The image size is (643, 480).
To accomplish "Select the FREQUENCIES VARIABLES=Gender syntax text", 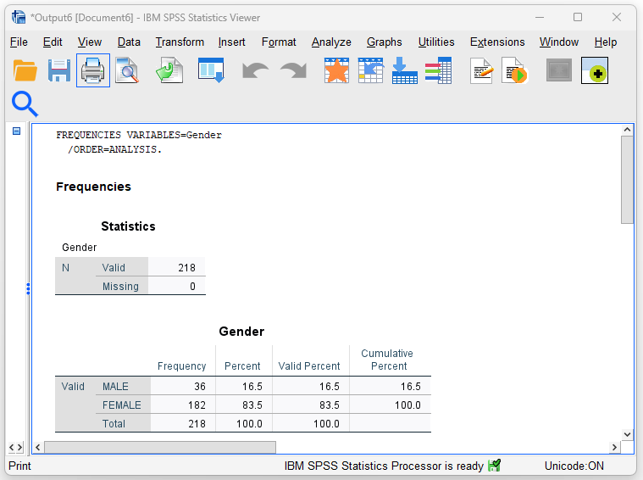I will [139, 135].
